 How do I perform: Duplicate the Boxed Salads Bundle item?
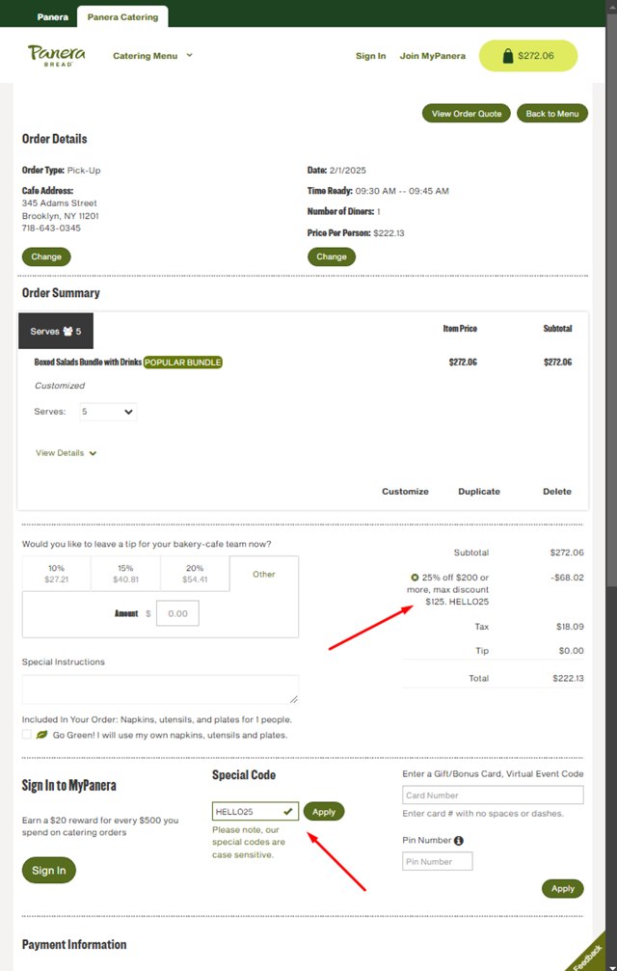tap(479, 492)
